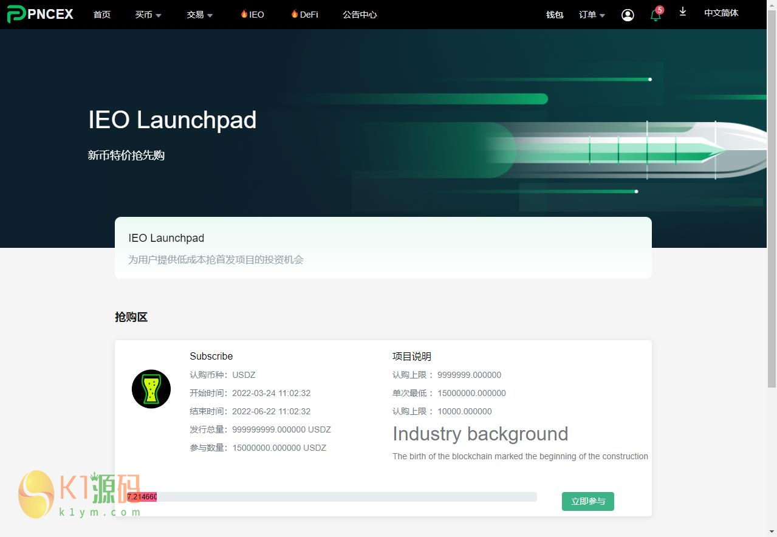Expand the 交易 dropdown menu

click(199, 15)
